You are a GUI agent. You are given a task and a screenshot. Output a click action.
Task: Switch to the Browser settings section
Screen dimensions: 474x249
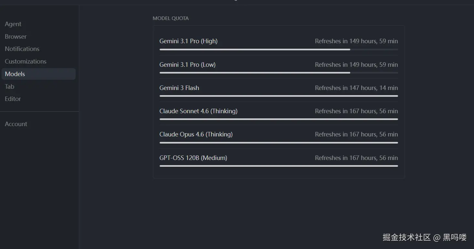coord(16,36)
